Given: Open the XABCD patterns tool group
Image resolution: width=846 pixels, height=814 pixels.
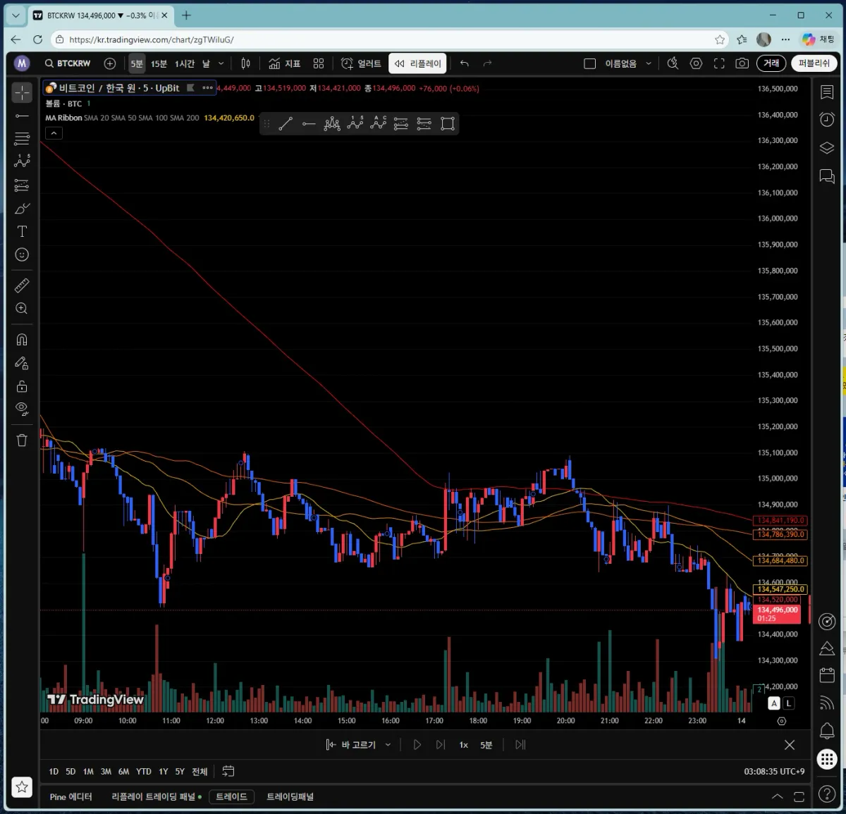Looking at the screenshot, I should point(22,162).
